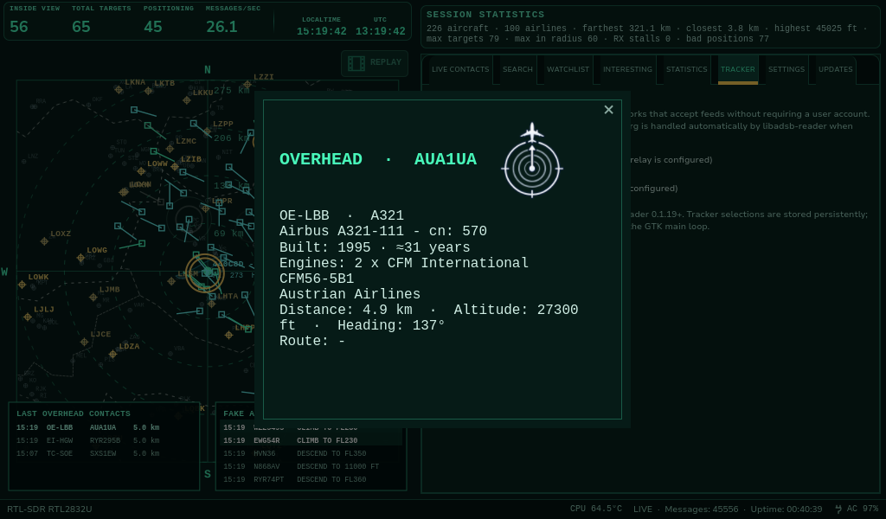Screen dimensions: 886x519
Task: Click the N868AV descend to 11000 FT row
Action: click(x=311, y=466)
